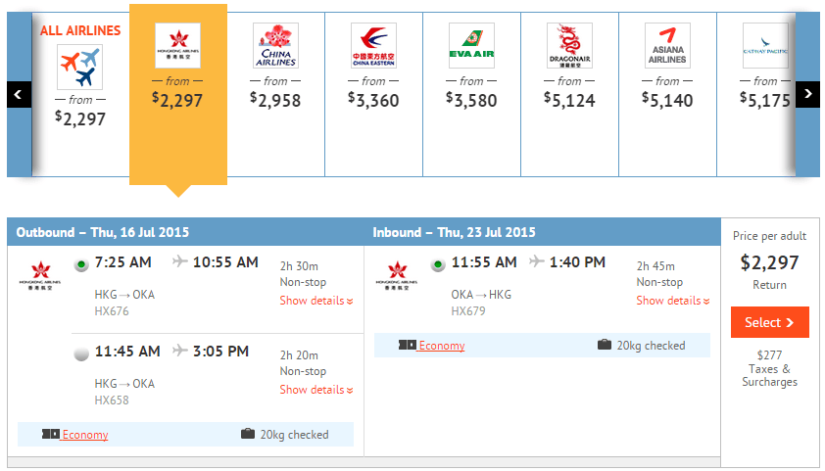825x471 pixels.
Task: Choose the Asiana Airlines logo
Action: click(x=667, y=46)
